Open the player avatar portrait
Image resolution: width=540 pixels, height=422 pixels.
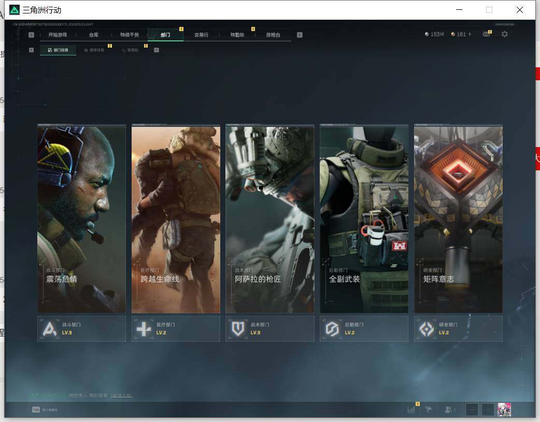[504, 410]
